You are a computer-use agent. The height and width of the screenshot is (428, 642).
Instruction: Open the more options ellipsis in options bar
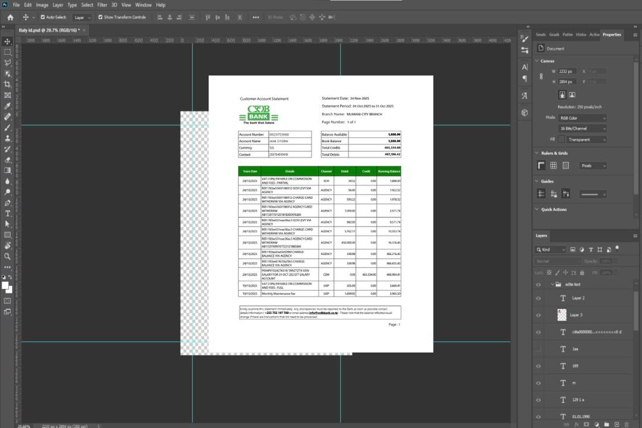(x=256, y=17)
